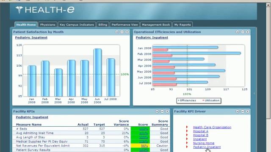Click the Jul 2008 red utilization bar
Image resolution: width=271 pixels, height=152 pixels.
coord(165,84)
